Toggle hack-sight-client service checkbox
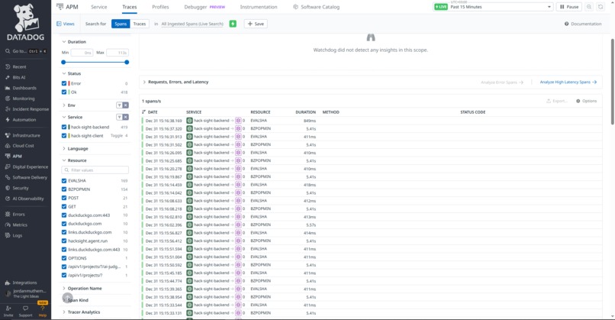Screen dimensions: 615x320 click(x=64, y=135)
